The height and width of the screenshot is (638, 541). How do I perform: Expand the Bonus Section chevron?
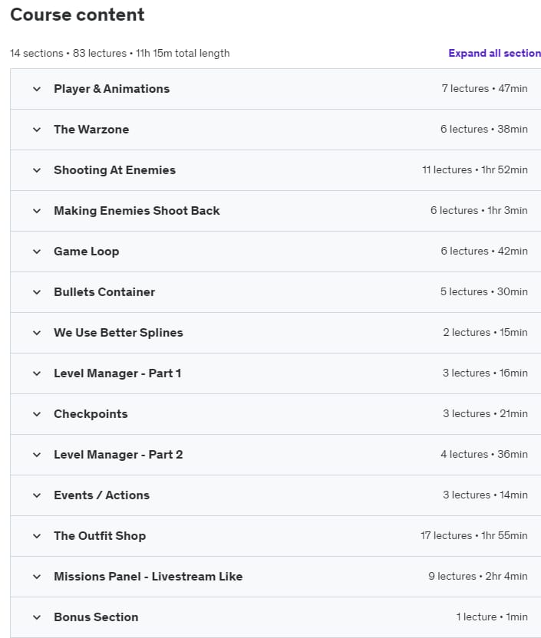pos(37,617)
